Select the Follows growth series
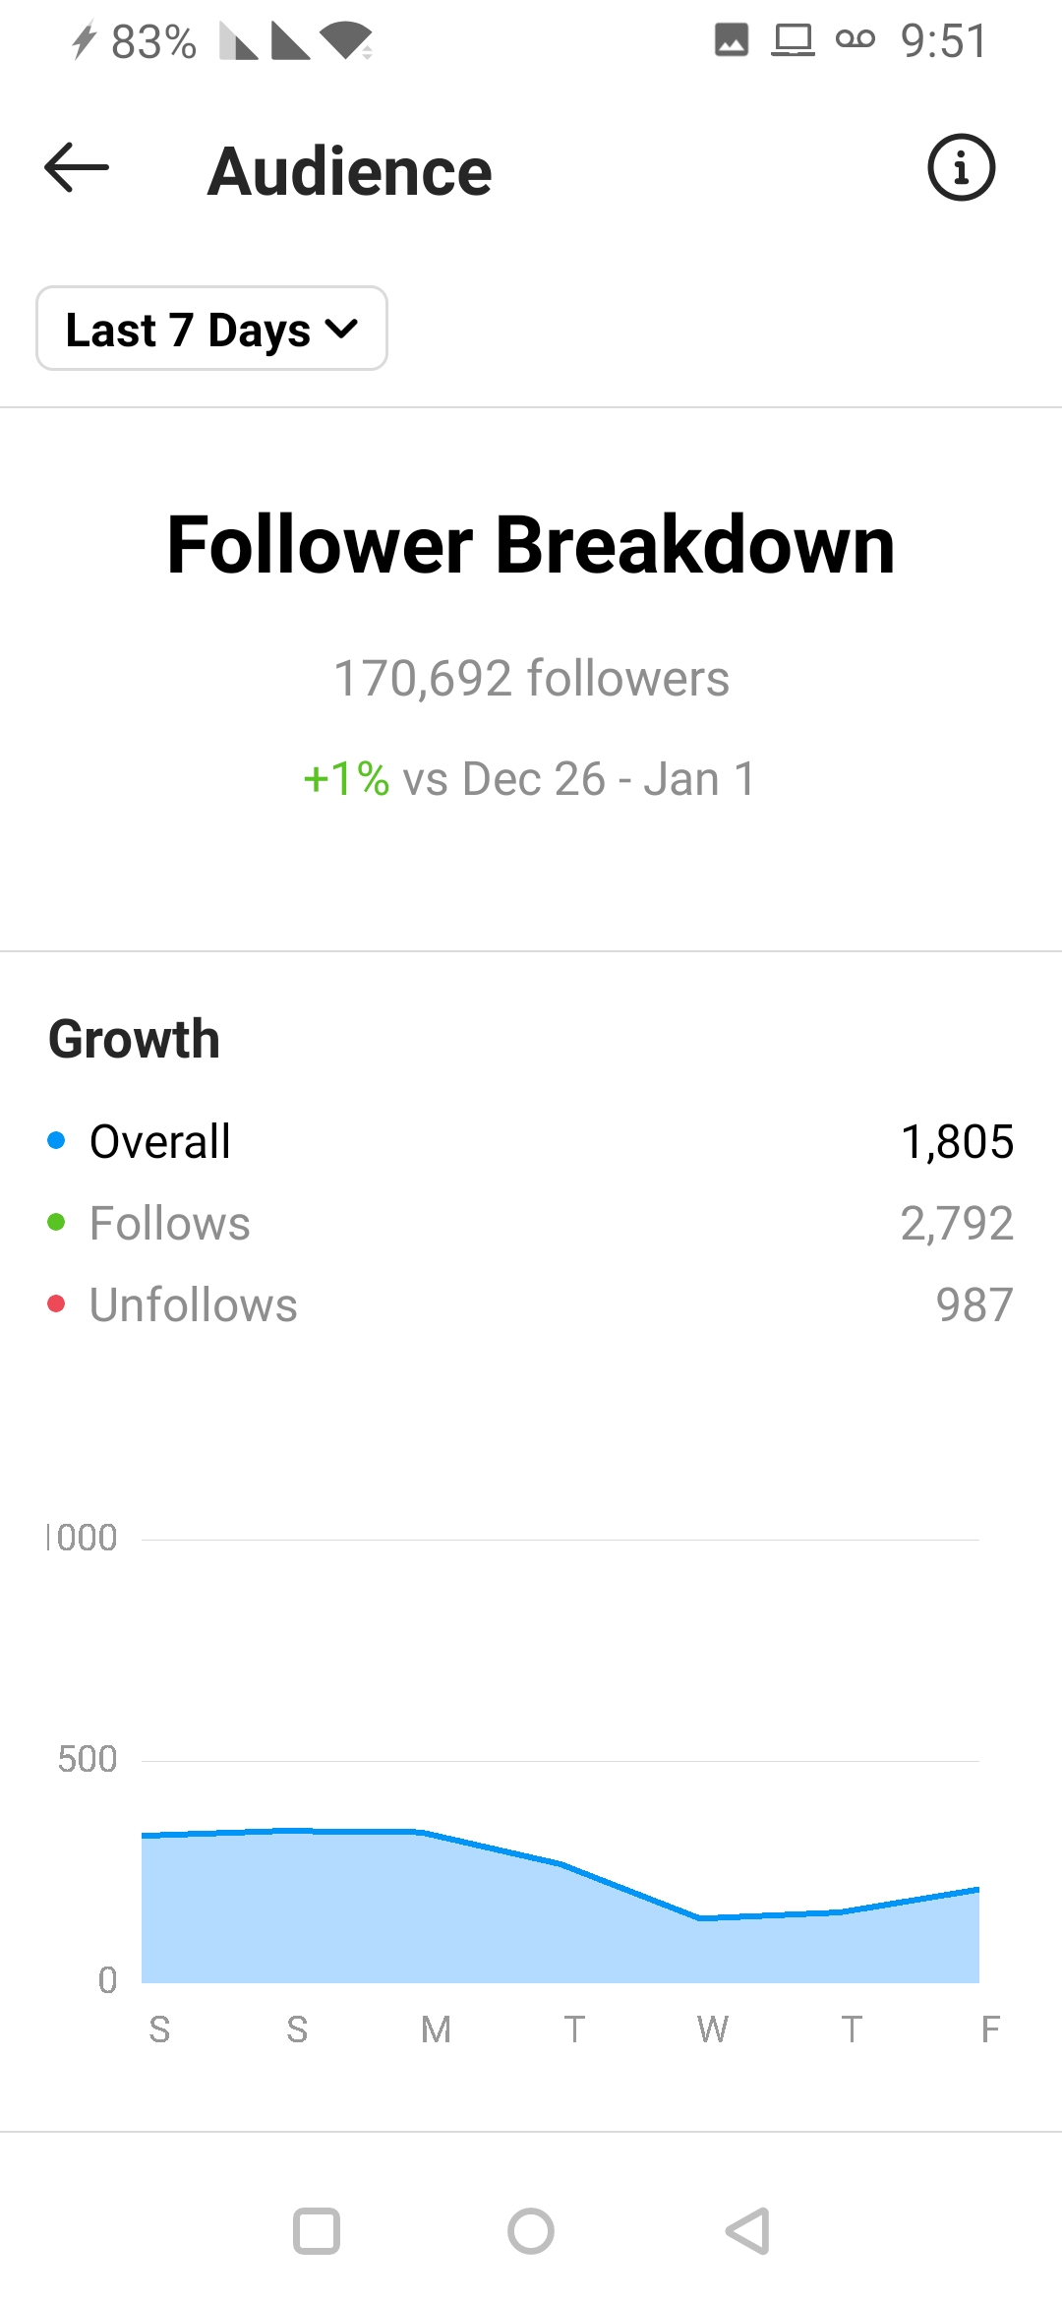The image size is (1062, 2302). point(531,1223)
